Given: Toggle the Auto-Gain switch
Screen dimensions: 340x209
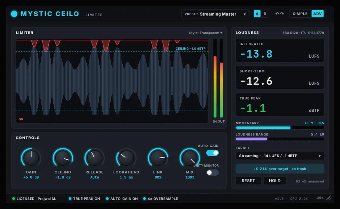Looking at the screenshot, I should click(212, 153).
